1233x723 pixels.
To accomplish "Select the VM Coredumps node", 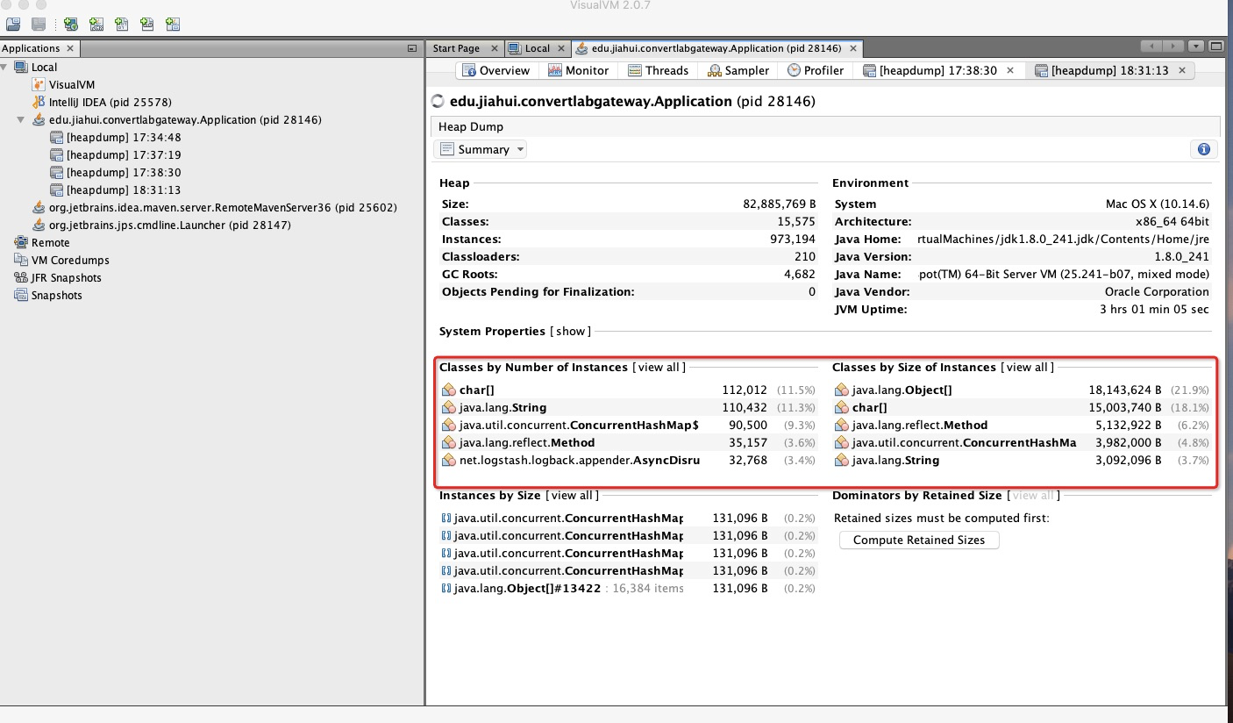I will click(70, 260).
